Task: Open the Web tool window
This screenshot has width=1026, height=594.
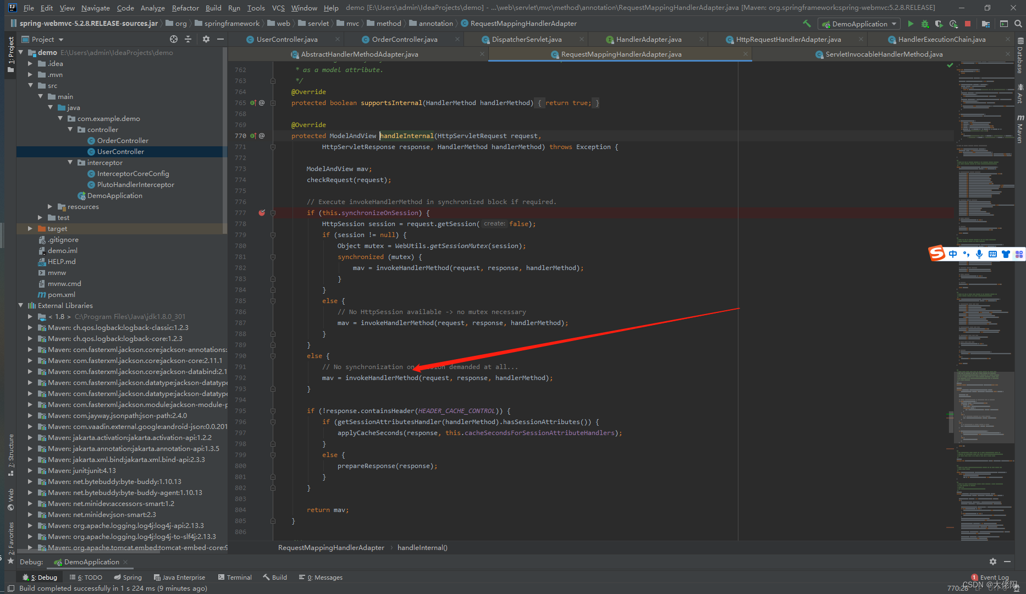Action: (x=10, y=499)
